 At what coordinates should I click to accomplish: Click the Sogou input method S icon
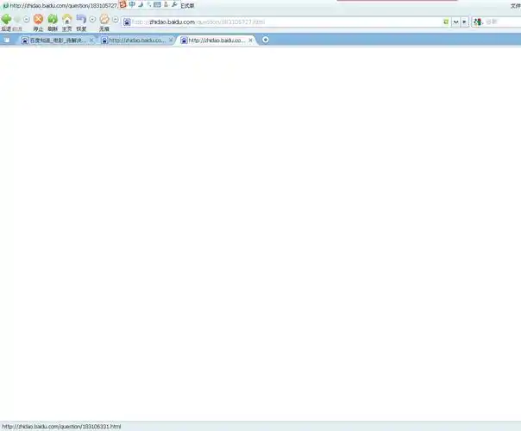click(x=122, y=4)
